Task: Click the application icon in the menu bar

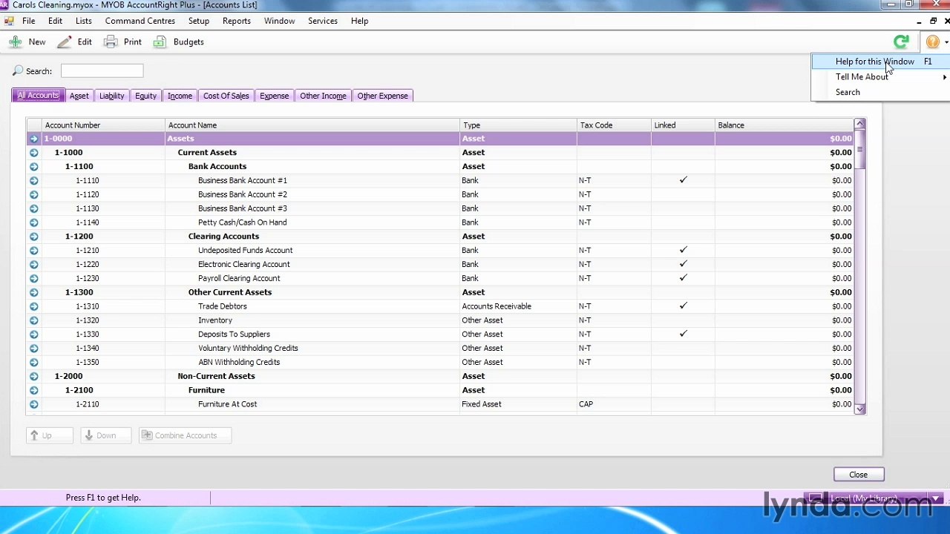Action: pyautogui.click(x=9, y=21)
